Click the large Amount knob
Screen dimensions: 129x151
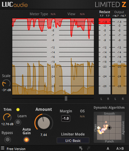[44, 123]
